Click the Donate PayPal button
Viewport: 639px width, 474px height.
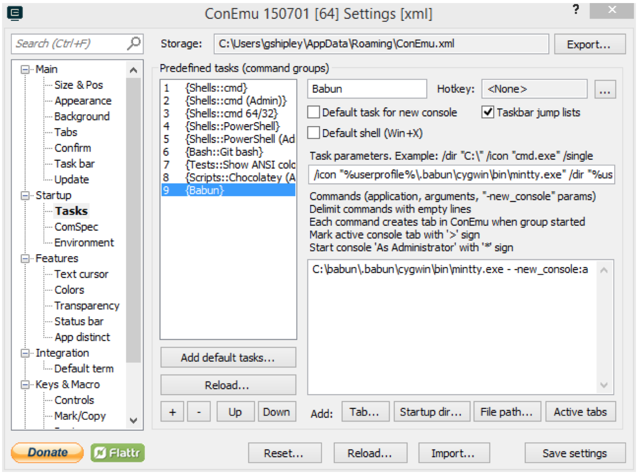tap(47, 453)
